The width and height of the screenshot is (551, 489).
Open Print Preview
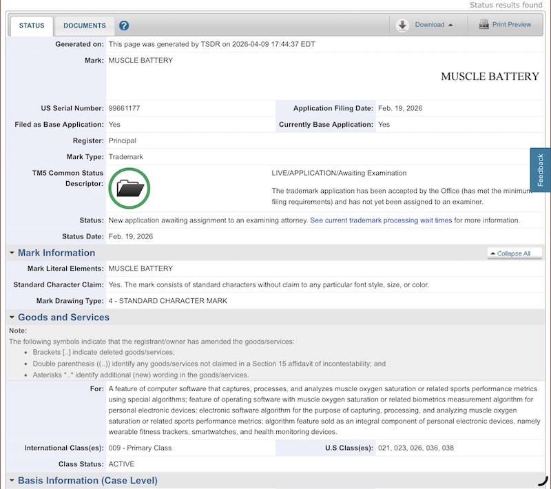coord(511,25)
